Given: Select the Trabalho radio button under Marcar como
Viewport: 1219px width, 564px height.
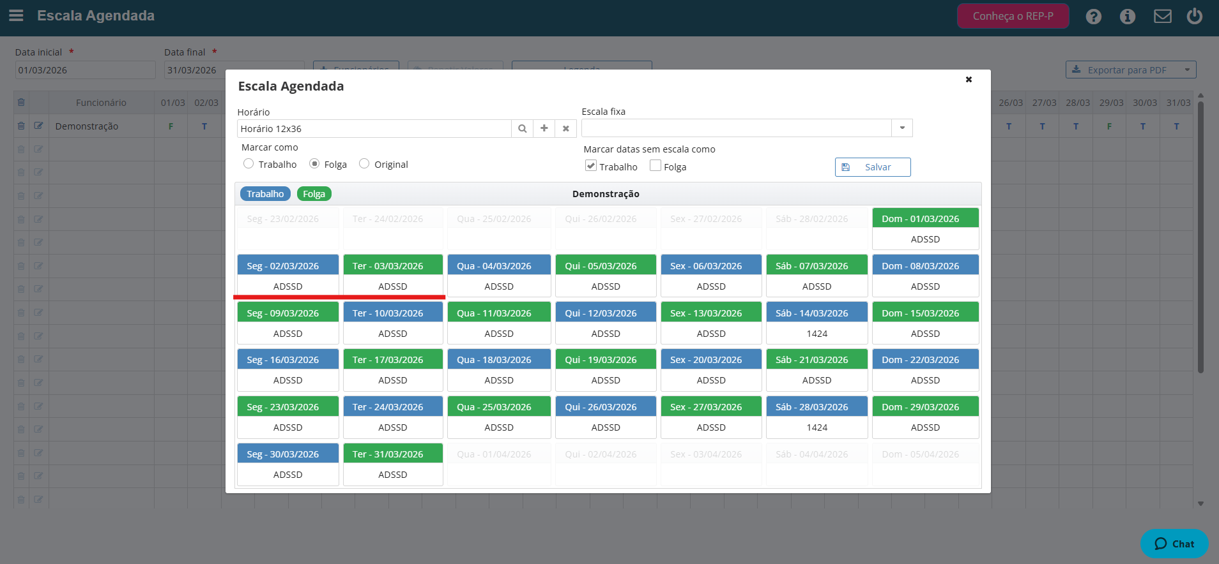Looking at the screenshot, I should point(249,164).
